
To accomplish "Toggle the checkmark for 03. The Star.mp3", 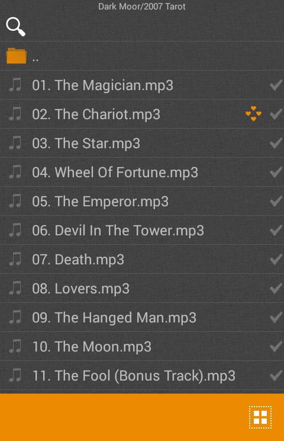I will [276, 143].
